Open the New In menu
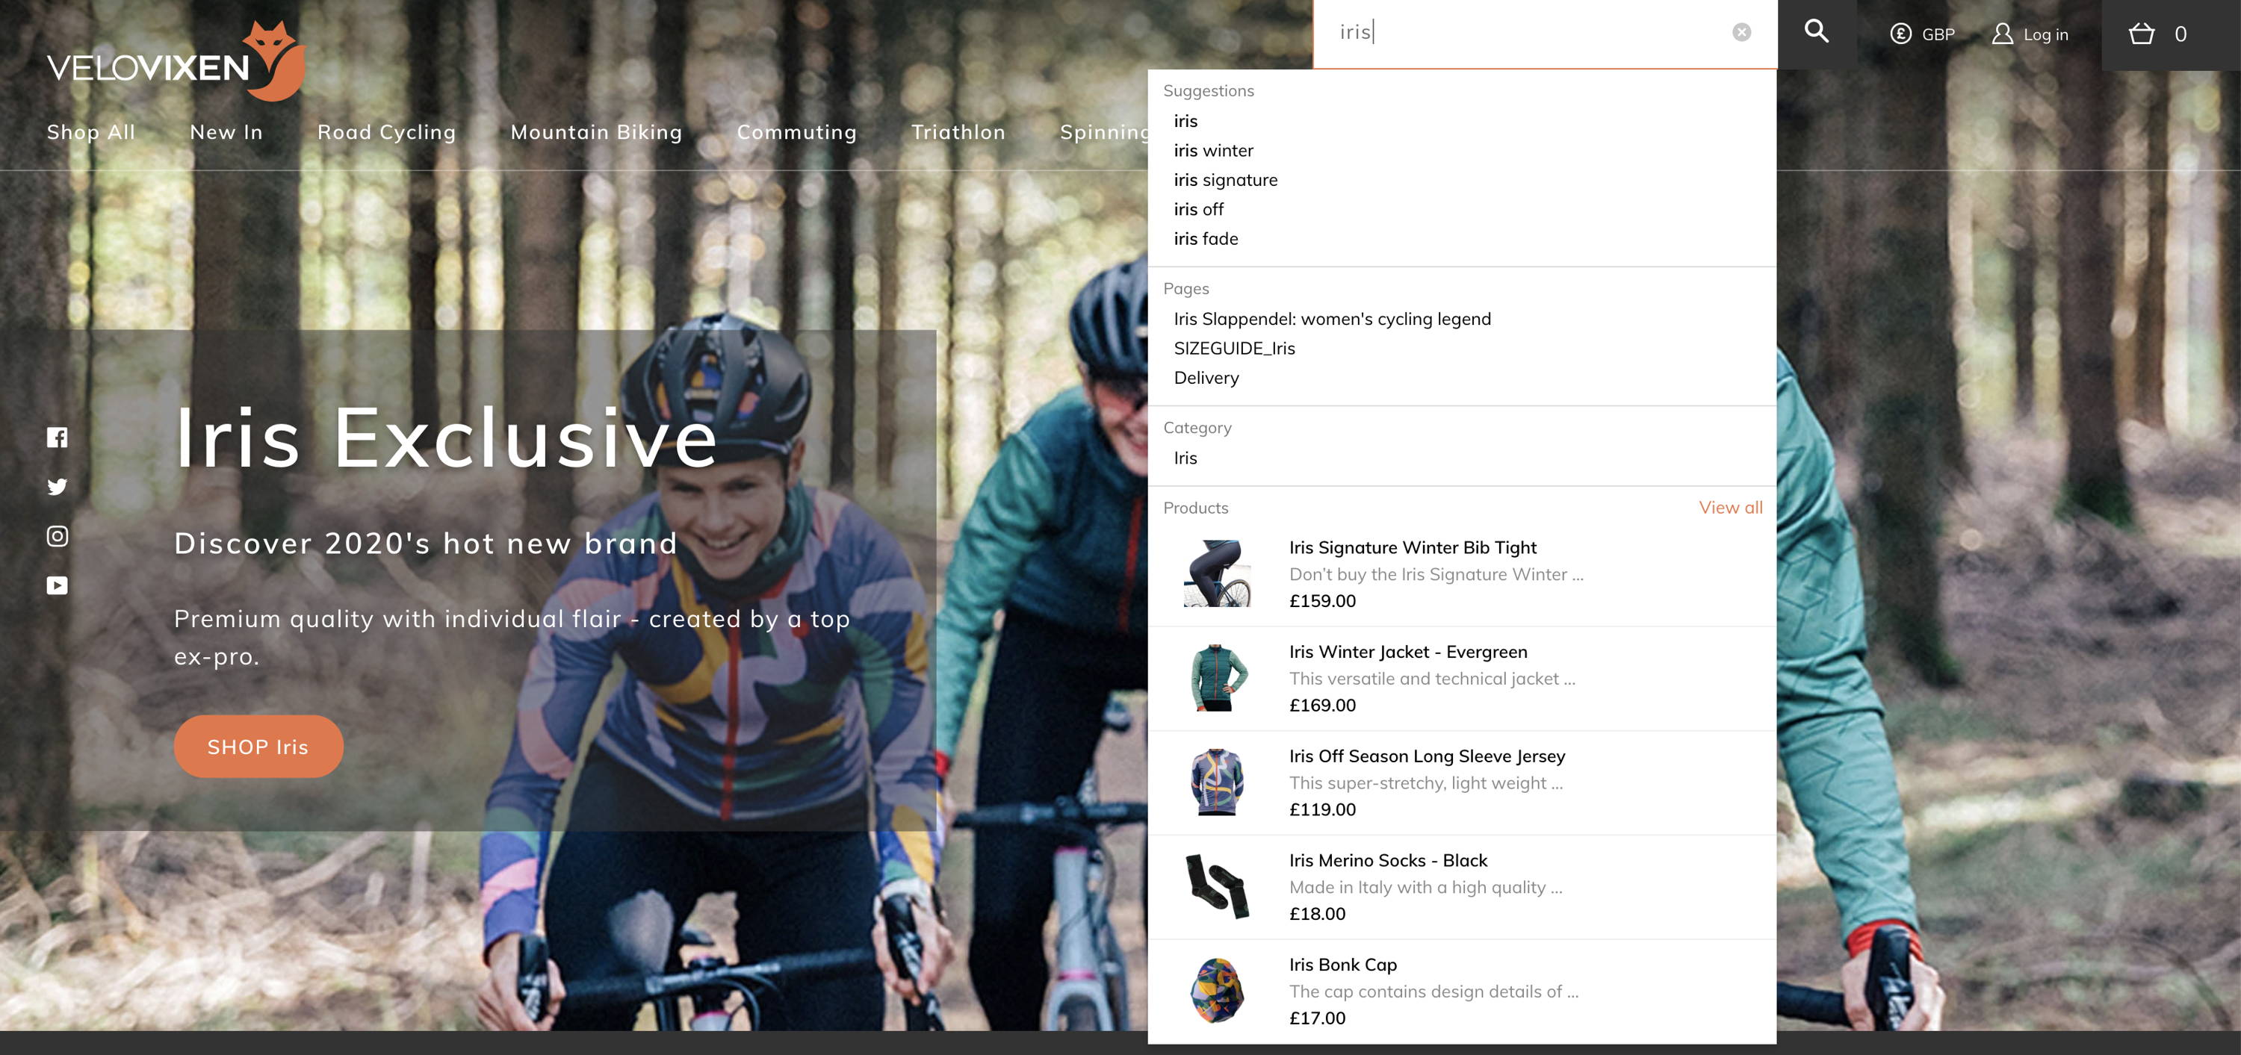2241x1055 pixels. click(226, 132)
